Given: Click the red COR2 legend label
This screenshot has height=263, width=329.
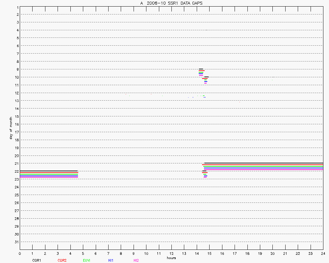Looking at the screenshot, I should 62,260.
